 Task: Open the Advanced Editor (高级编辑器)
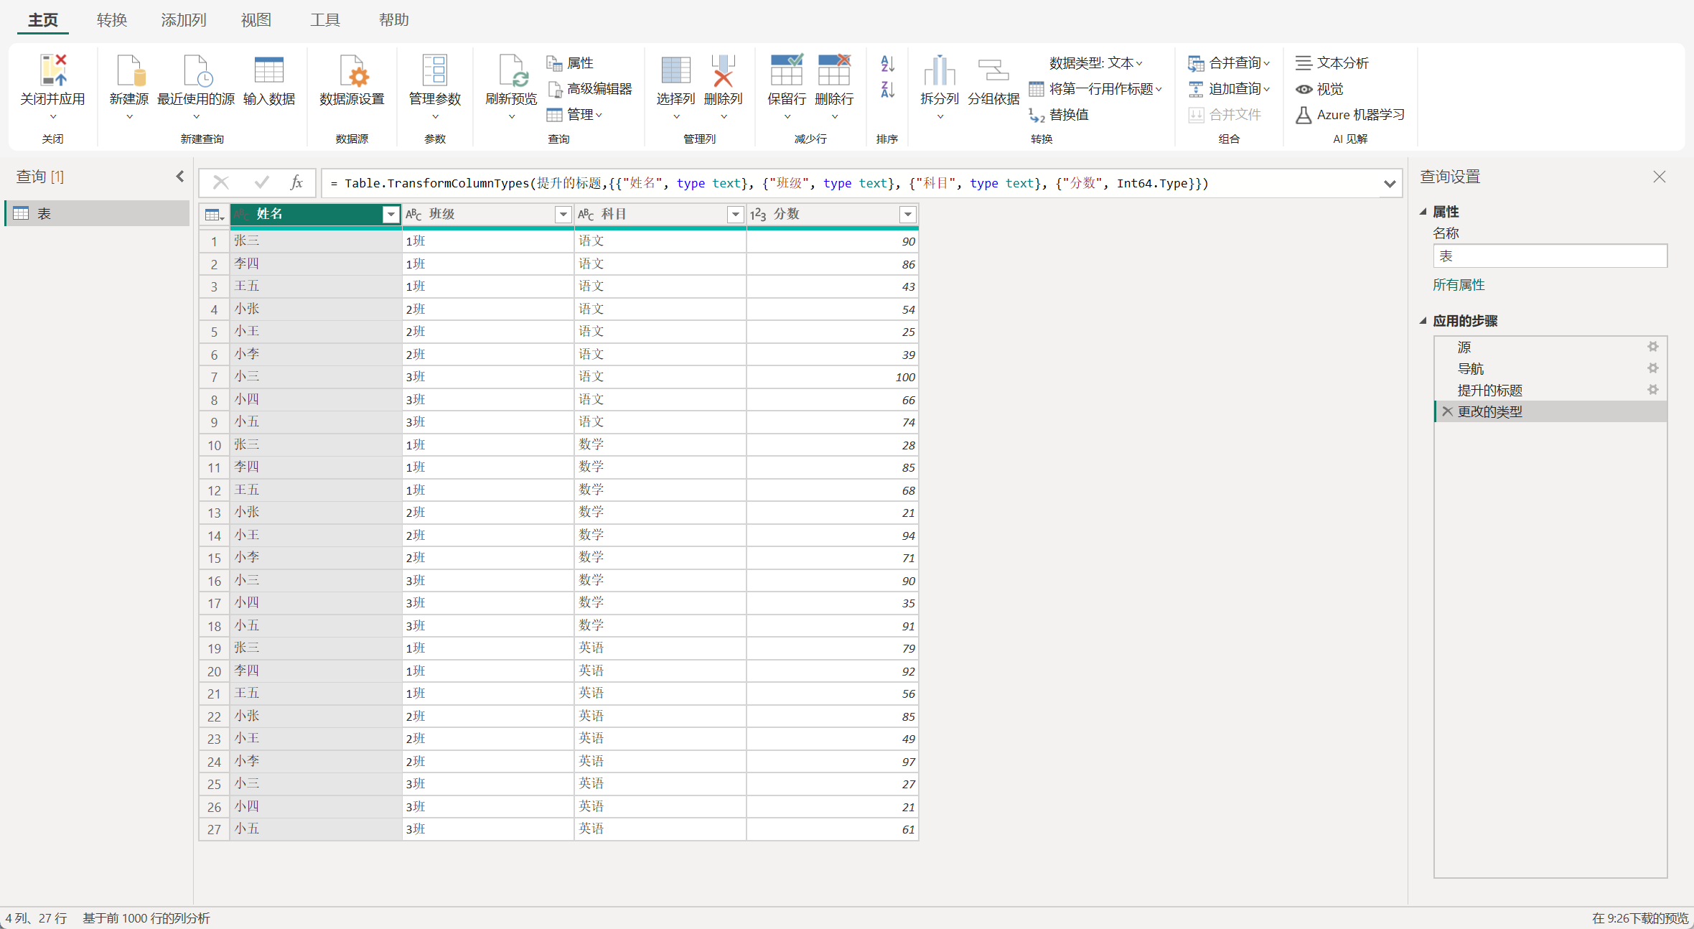click(x=591, y=89)
